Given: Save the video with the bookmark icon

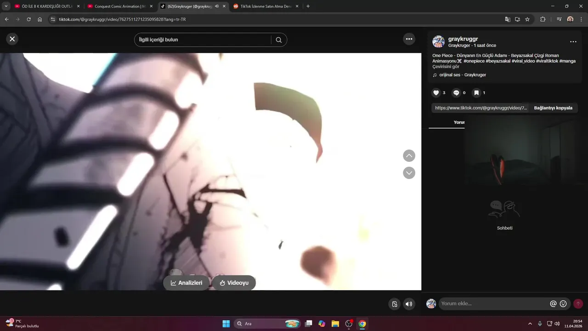Looking at the screenshot, I should (x=476, y=93).
